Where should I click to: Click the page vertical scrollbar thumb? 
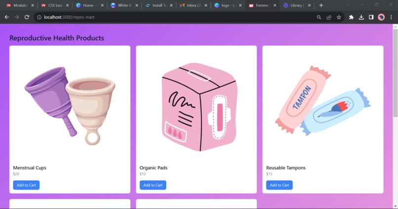pos(395,73)
